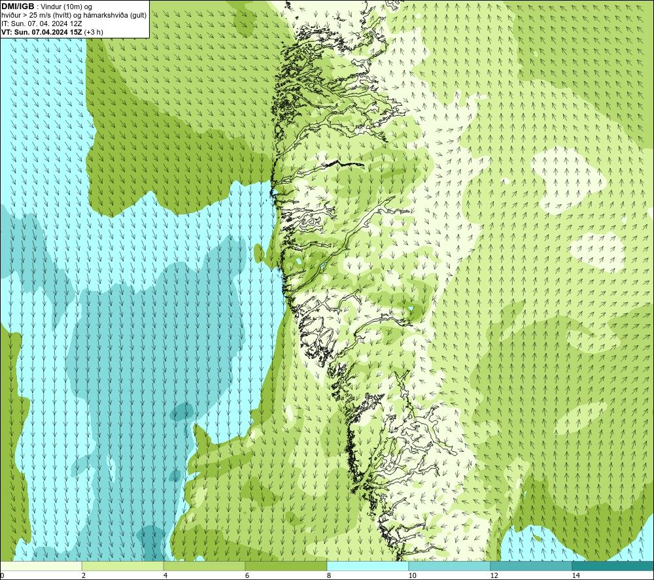
Task: Click the '2' tick label on the wind scale
Action: (84, 575)
